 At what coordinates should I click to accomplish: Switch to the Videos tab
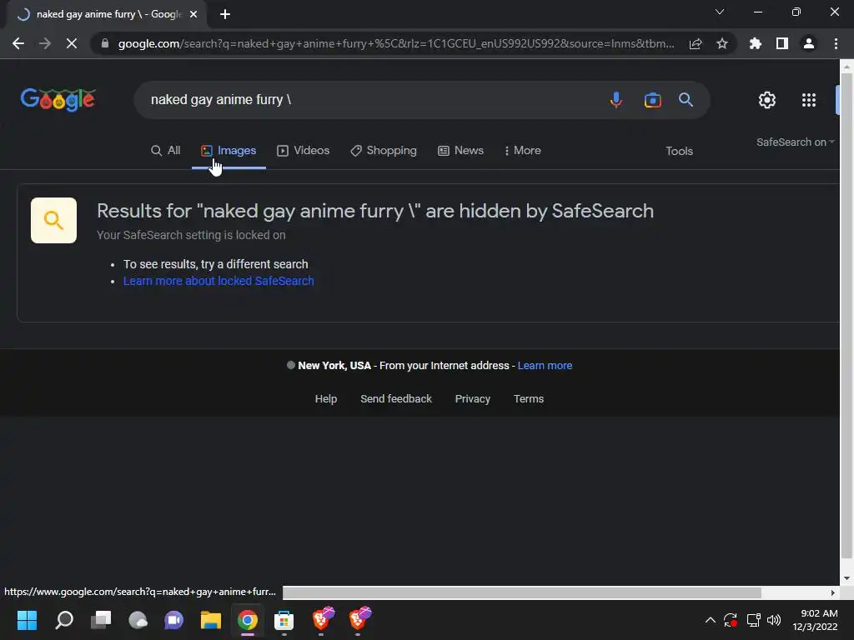coord(303,151)
